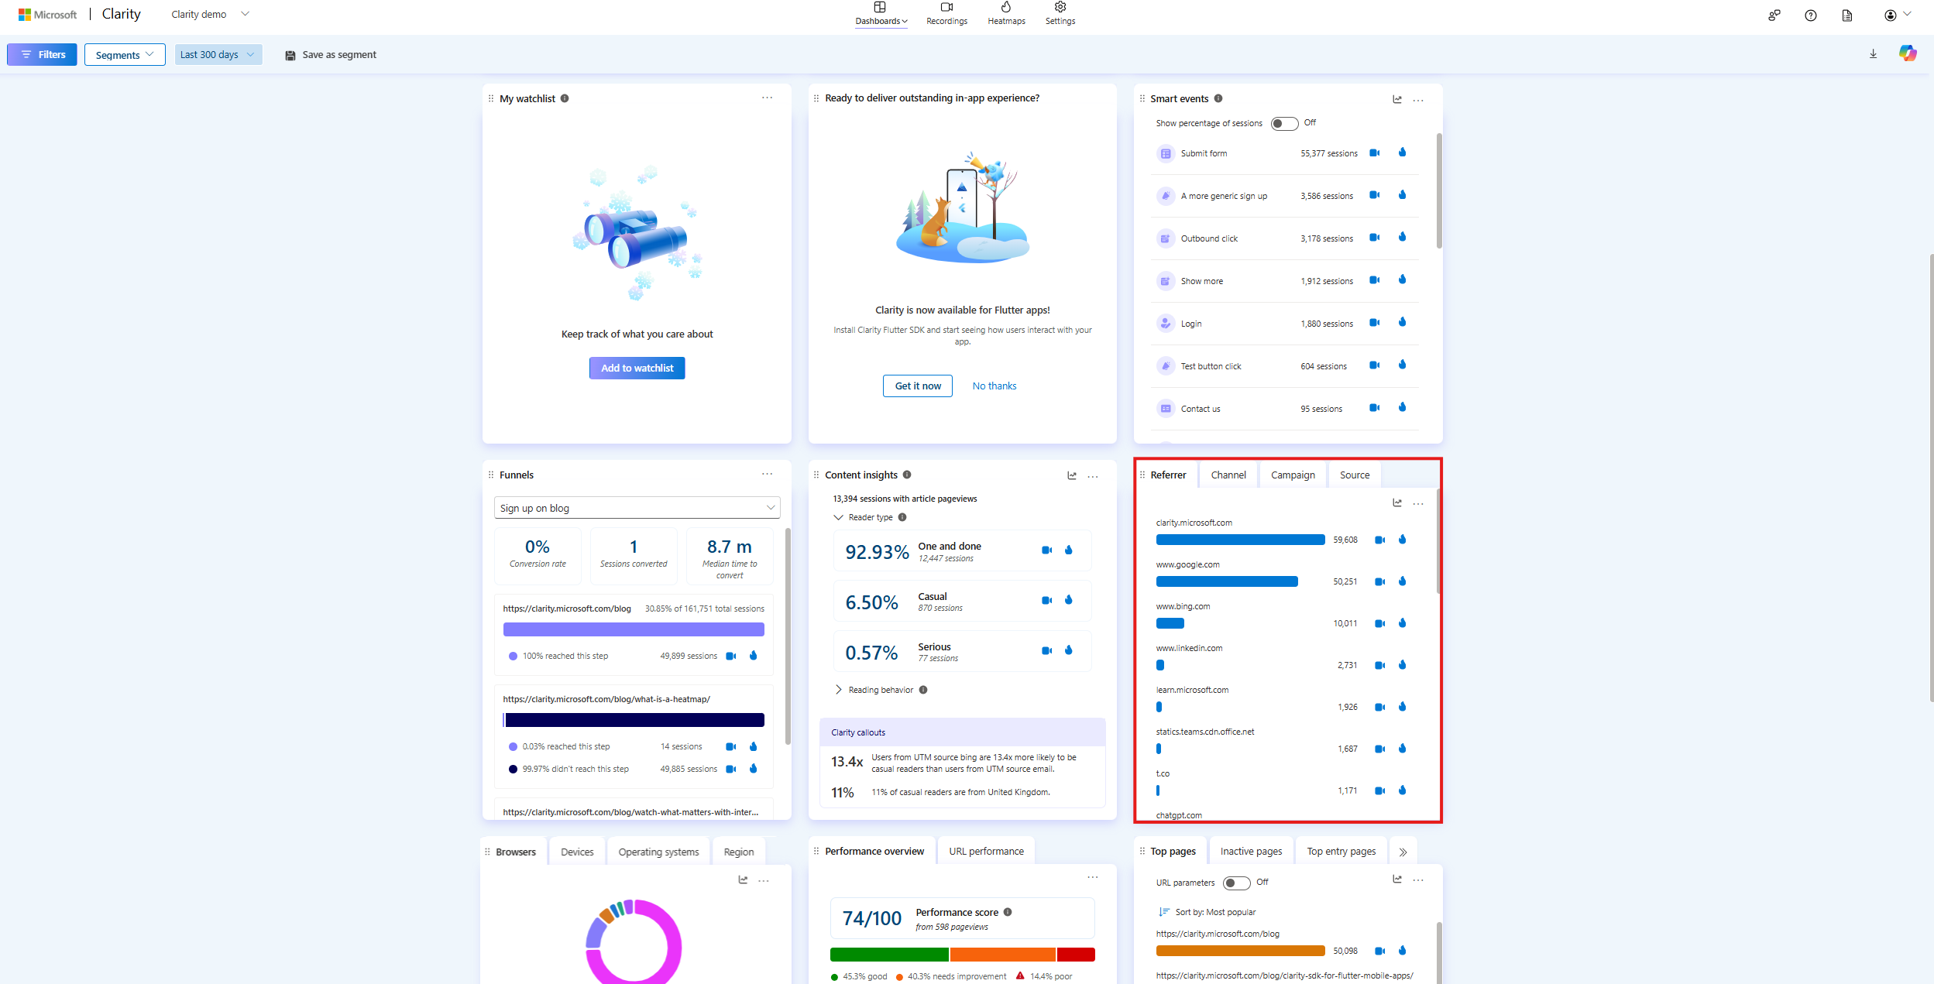Open the Sign up on blog funnel dropdown
The width and height of the screenshot is (1934, 984).
[x=637, y=508]
